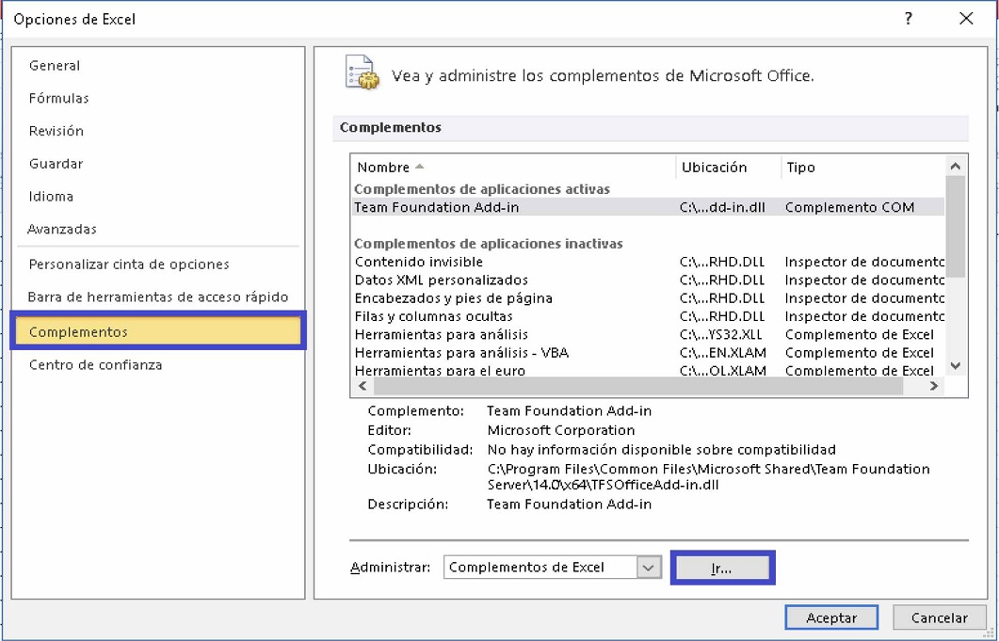This screenshot has width=999, height=641.
Task: Open the General options category
Action: pos(55,66)
